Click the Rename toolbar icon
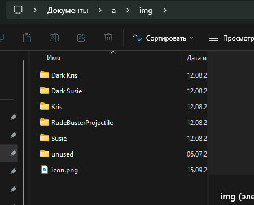This screenshot has height=205, width=254. (x=54, y=38)
